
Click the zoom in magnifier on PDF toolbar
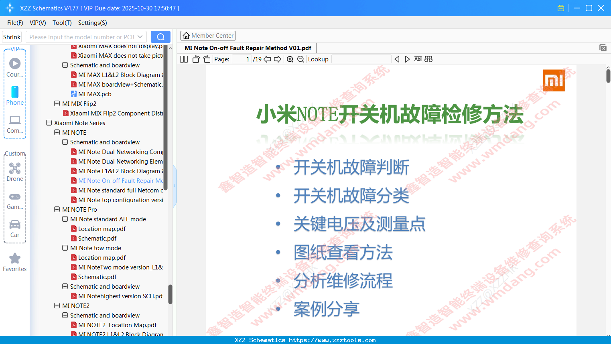pyautogui.click(x=290, y=59)
